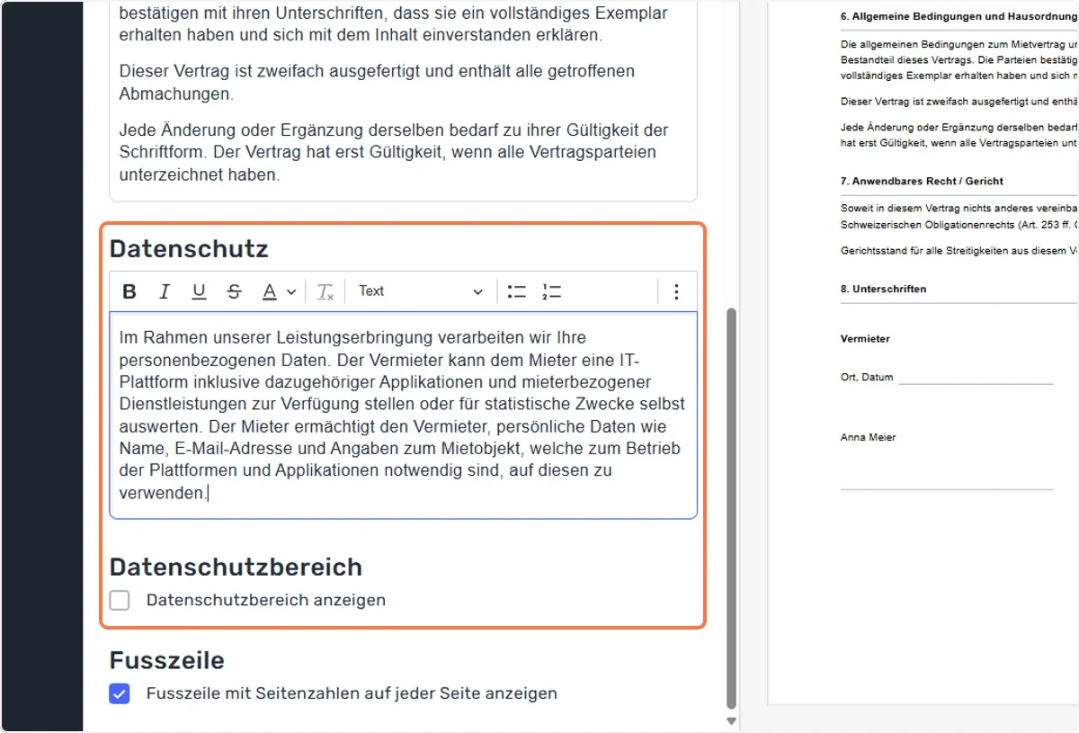1079x733 pixels.
Task: Insert a bulleted list
Action: 516,291
